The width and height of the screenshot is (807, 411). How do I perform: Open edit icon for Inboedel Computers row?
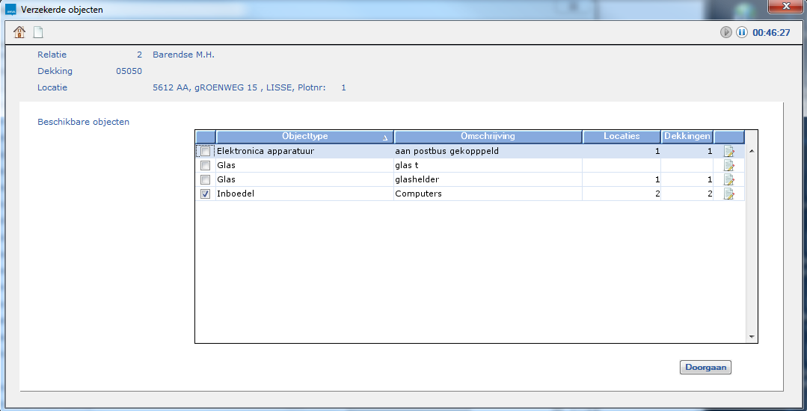(728, 194)
